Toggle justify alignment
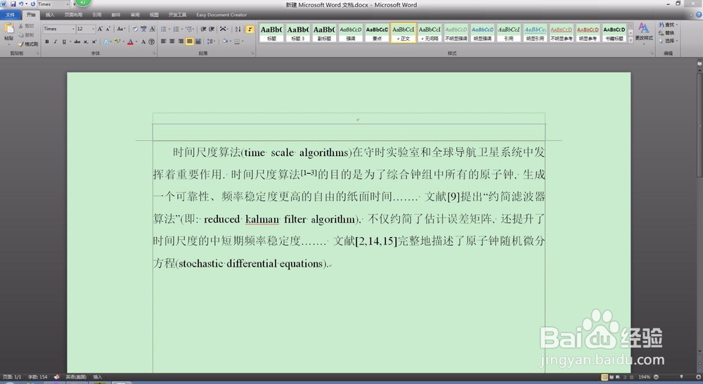 coord(190,41)
